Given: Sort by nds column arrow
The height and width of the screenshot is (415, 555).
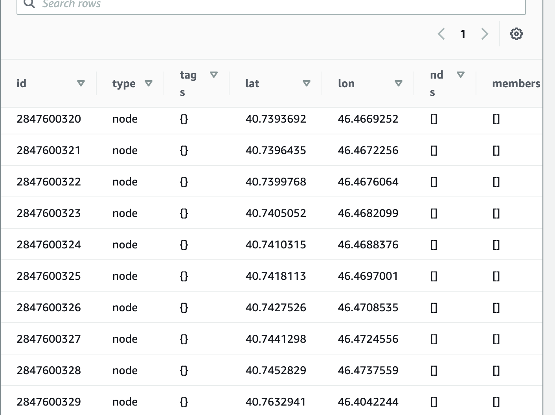Looking at the screenshot, I should pyautogui.click(x=461, y=75).
